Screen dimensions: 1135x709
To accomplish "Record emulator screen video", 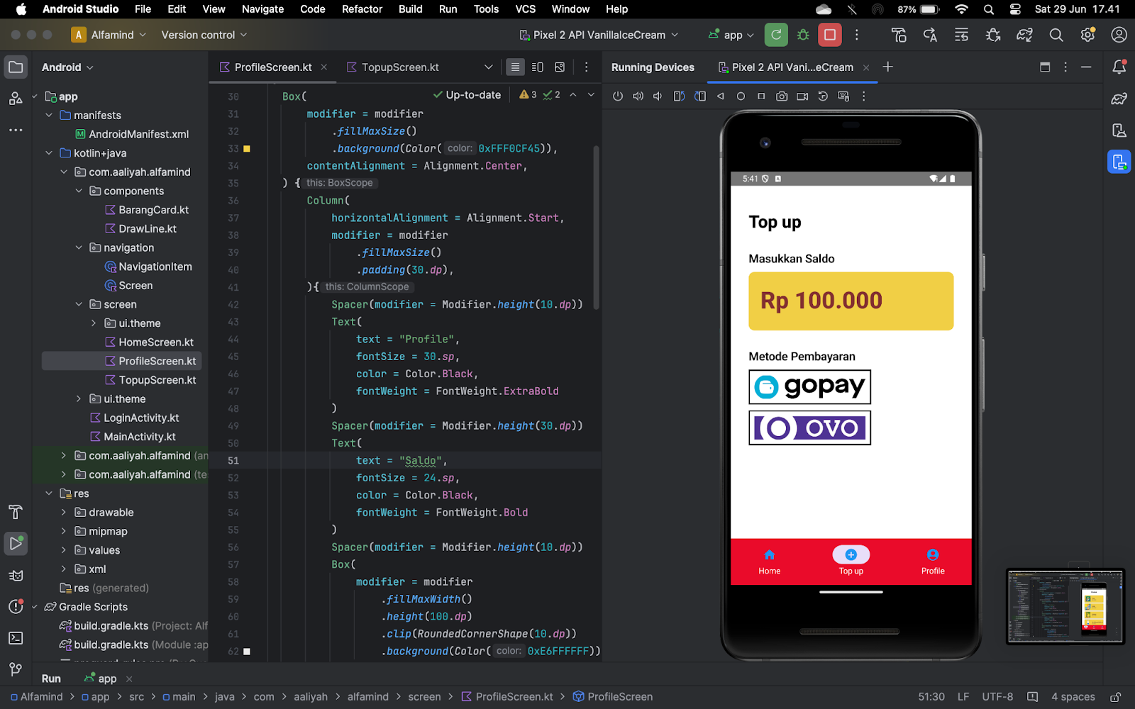I will (x=802, y=96).
